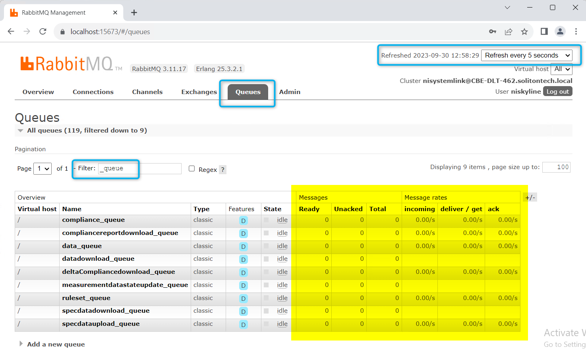Sort by ack column header
586x354 pixels.
(x=493, y=209)
